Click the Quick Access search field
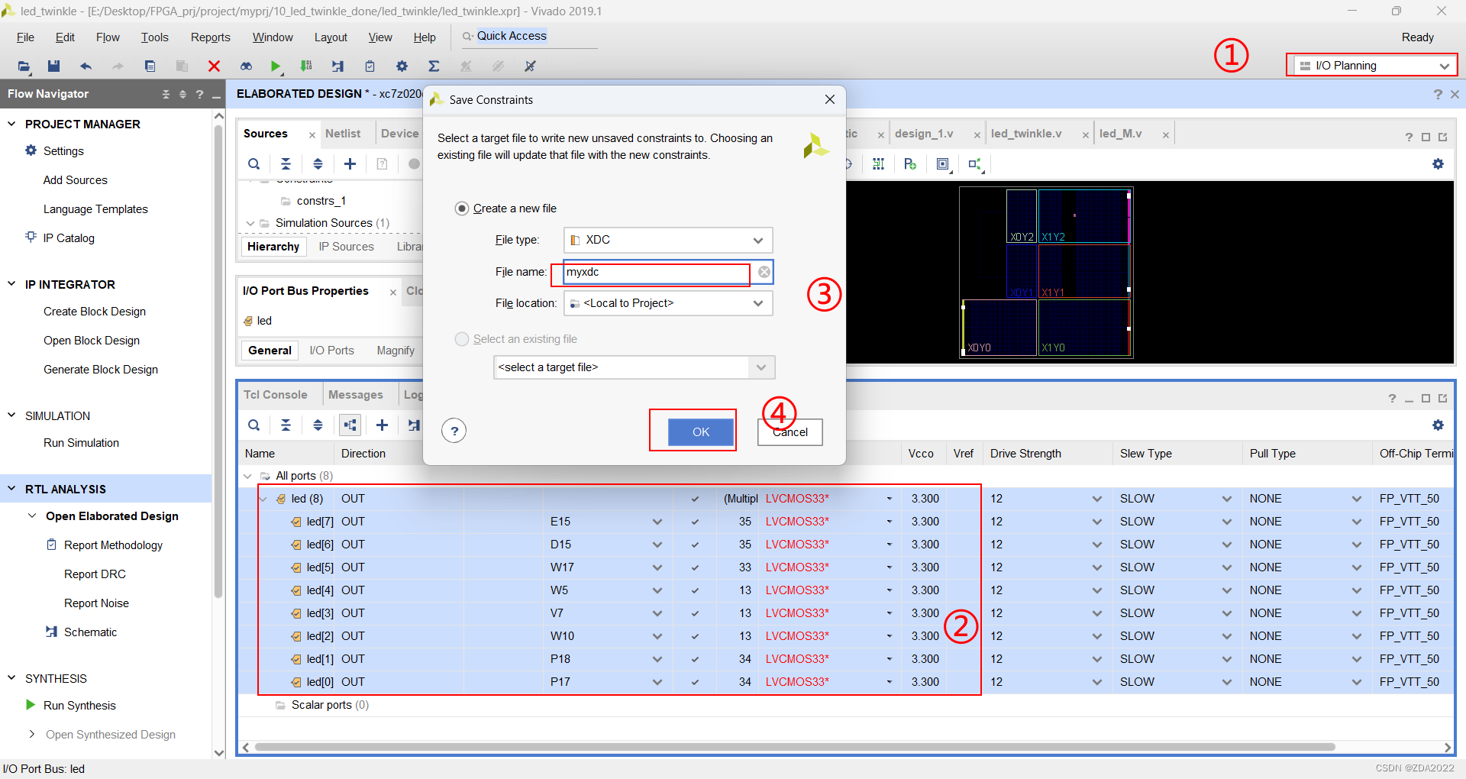Image resolution: width=1466 pixels, height=779 pixels. pos(528,36)
